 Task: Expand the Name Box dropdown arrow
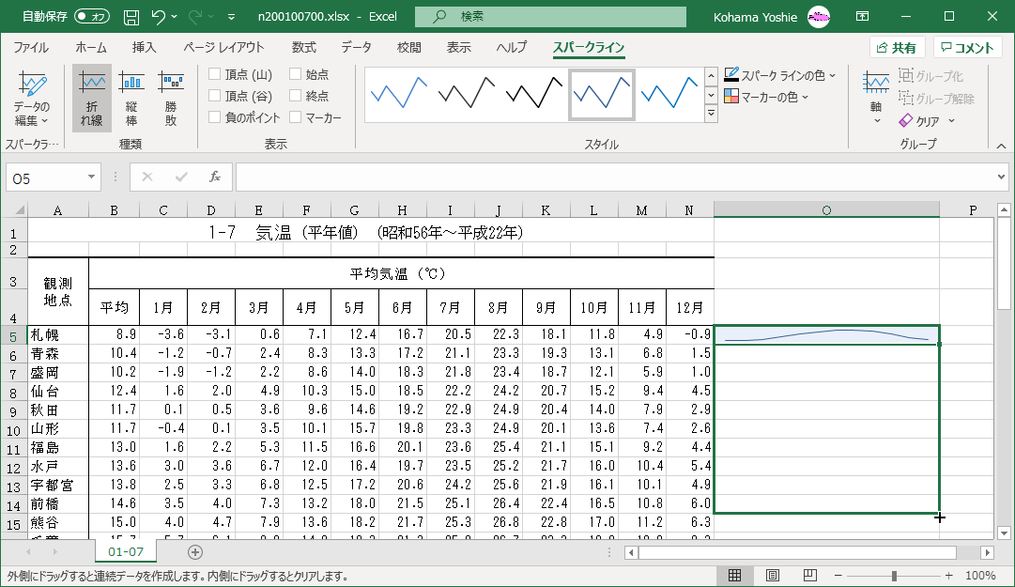(92, 177)
